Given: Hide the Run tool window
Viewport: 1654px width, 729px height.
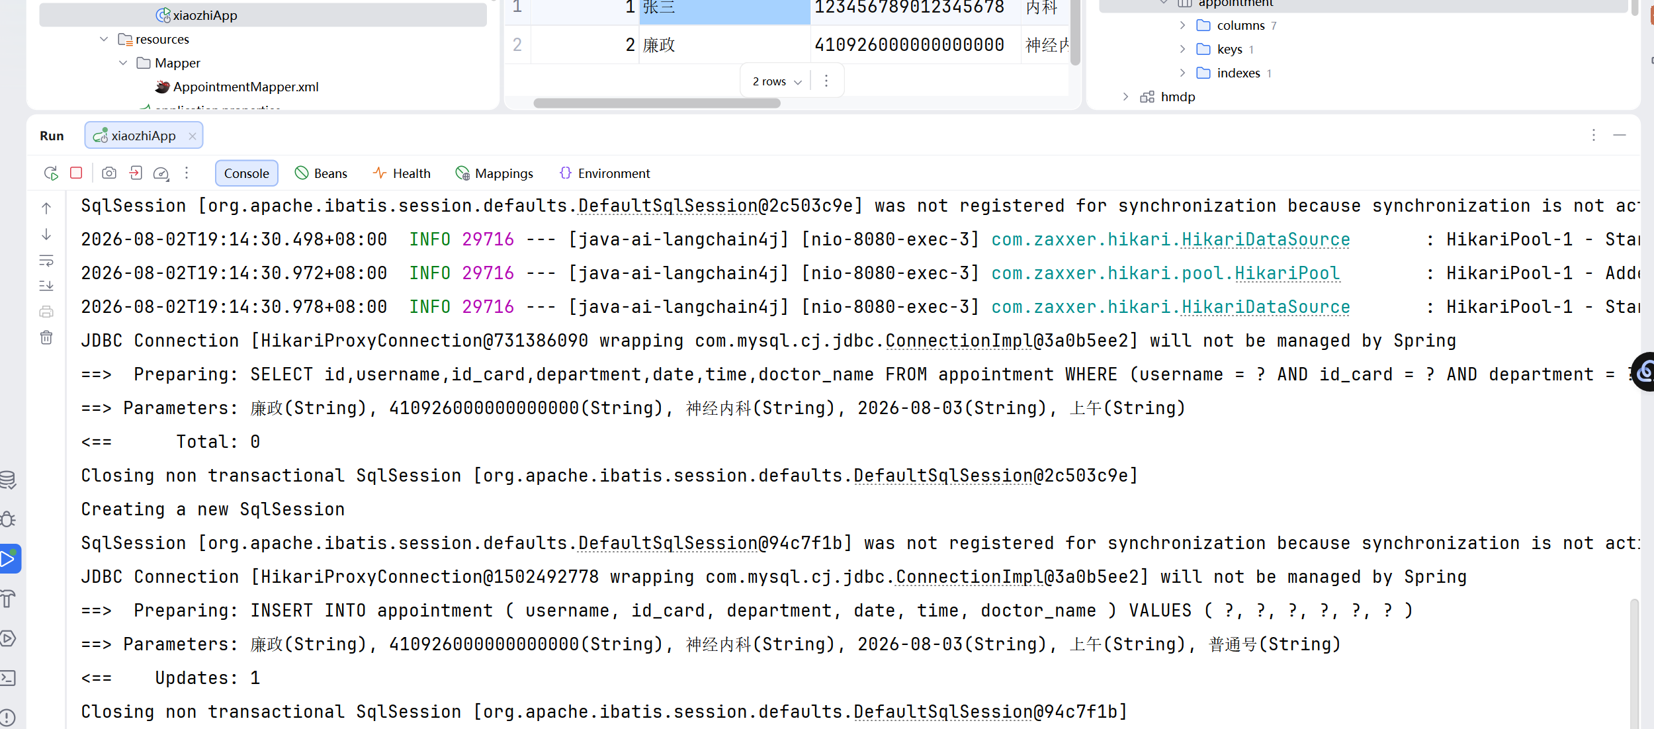Looking at the screenshot, I should pos(1620,135).
